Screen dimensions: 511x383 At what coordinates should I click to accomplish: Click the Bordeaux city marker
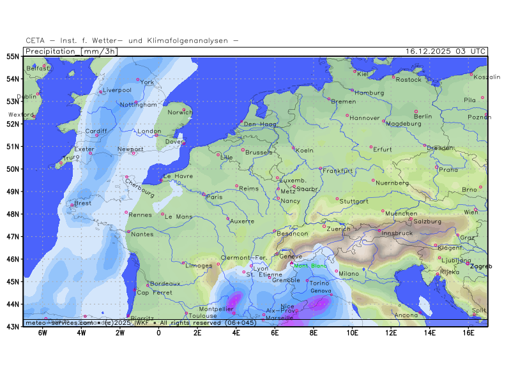(148, 285)
